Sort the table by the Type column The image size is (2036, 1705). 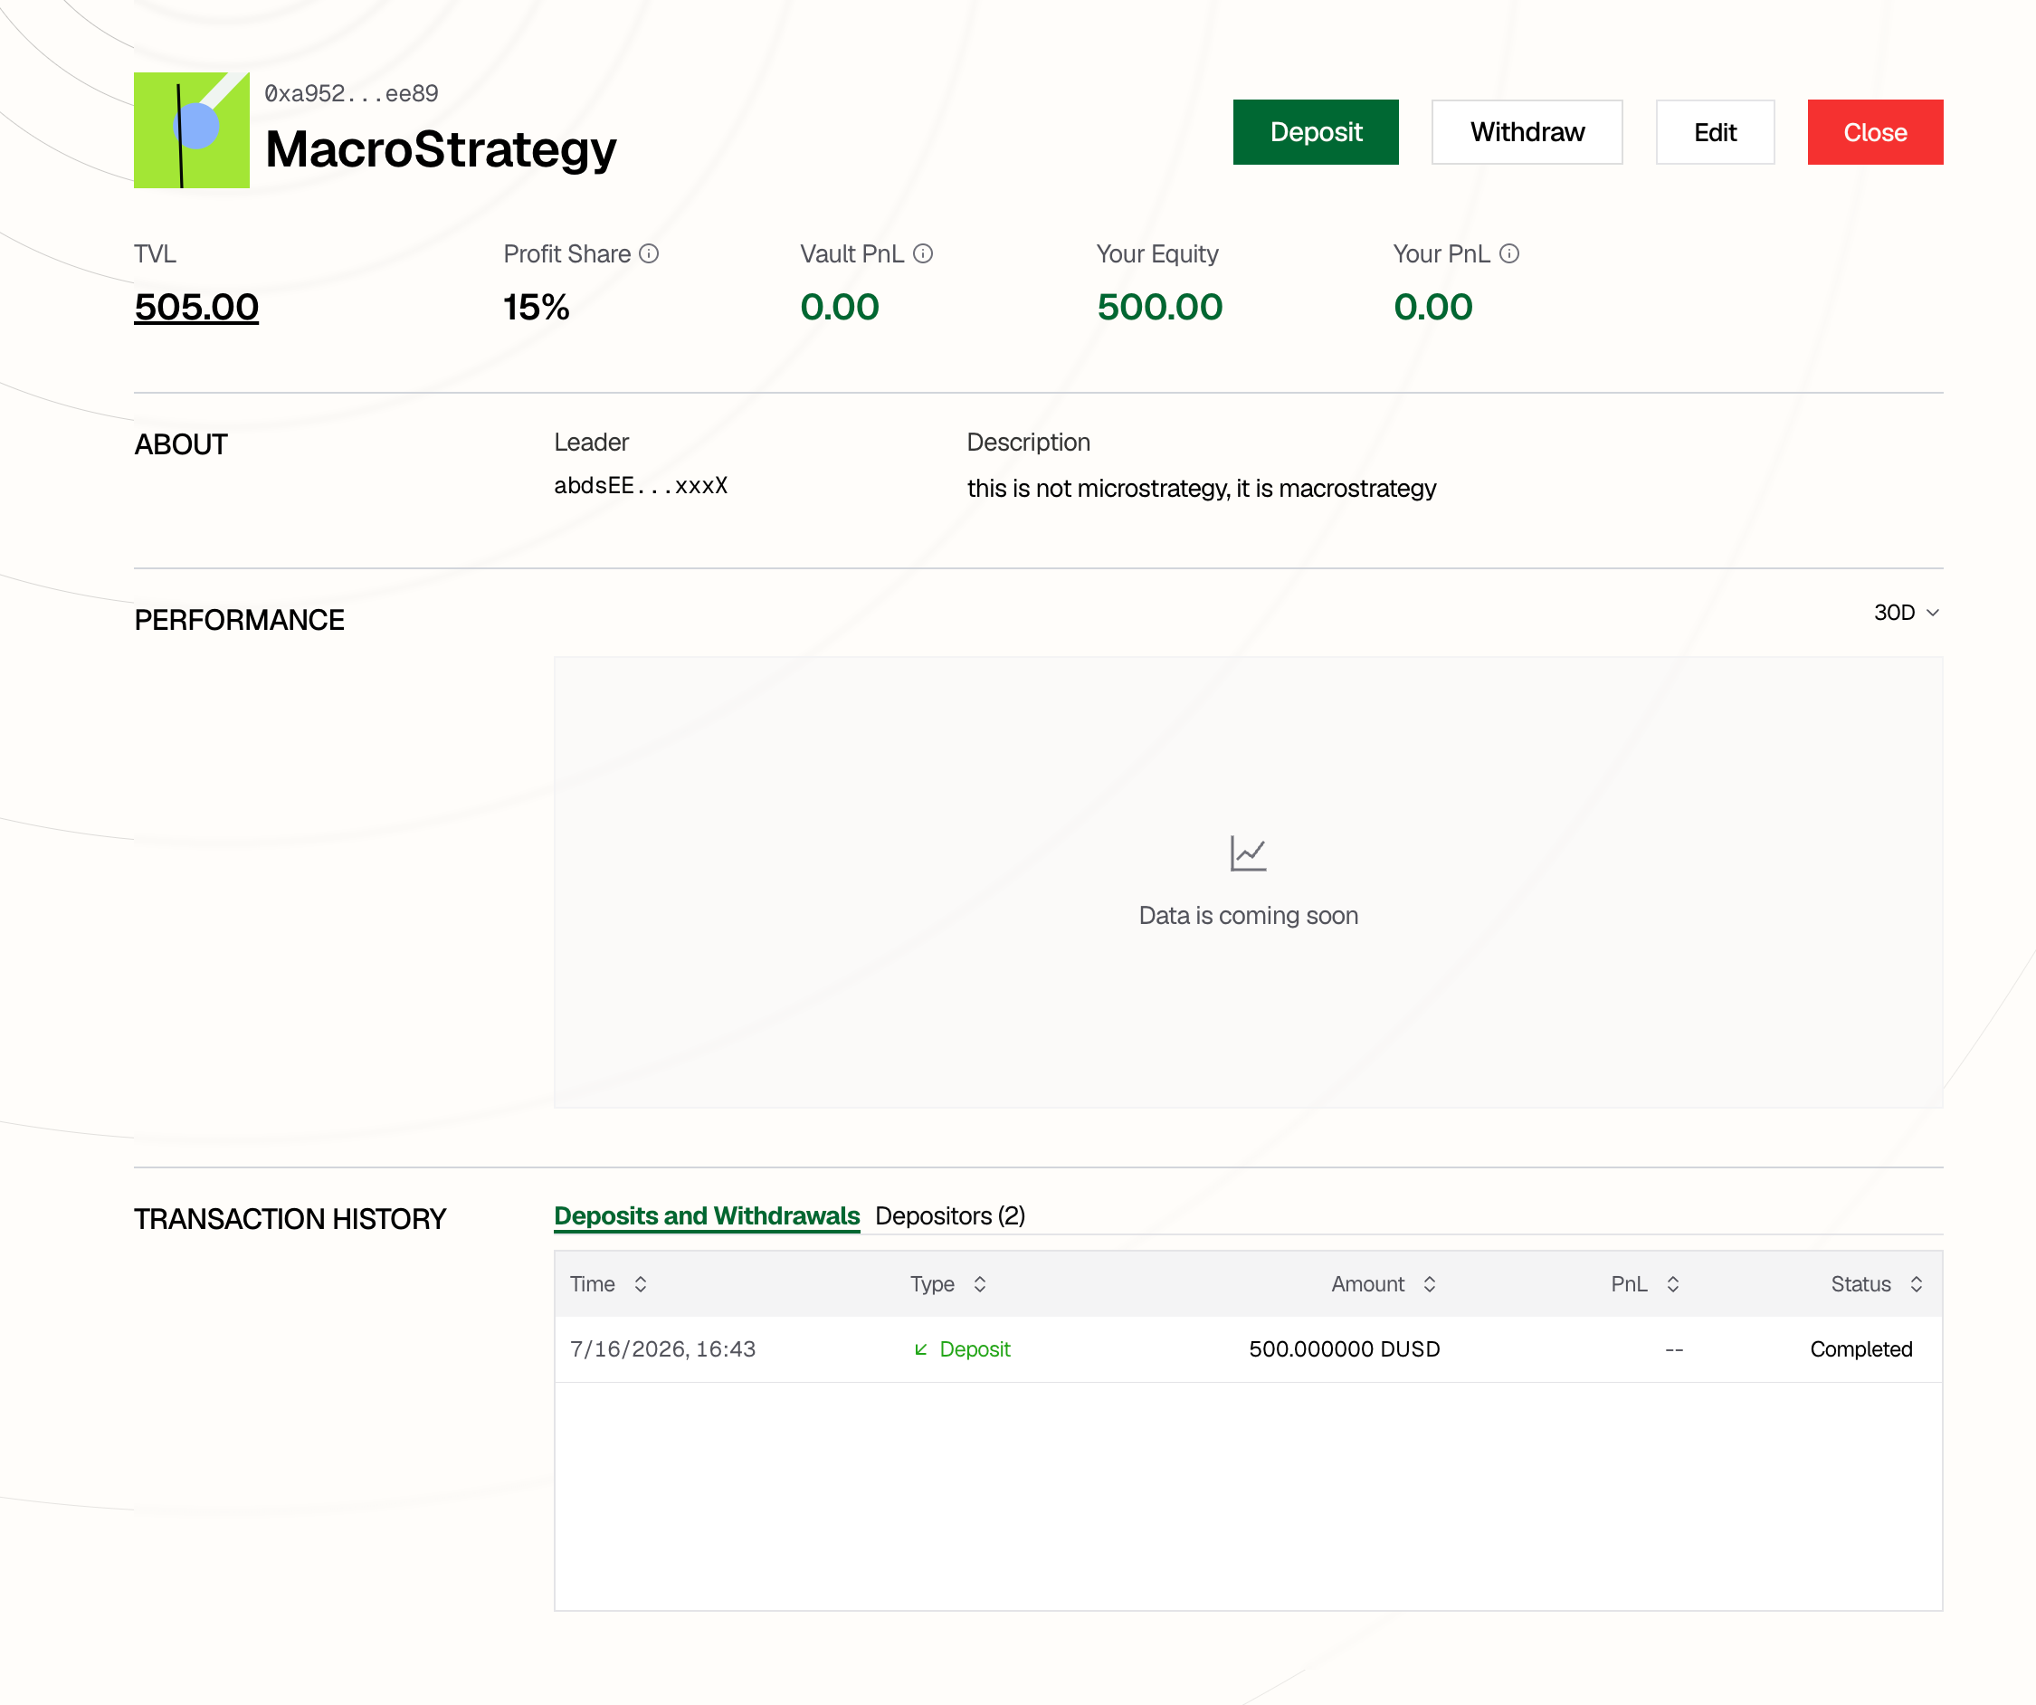point(980,1284)
